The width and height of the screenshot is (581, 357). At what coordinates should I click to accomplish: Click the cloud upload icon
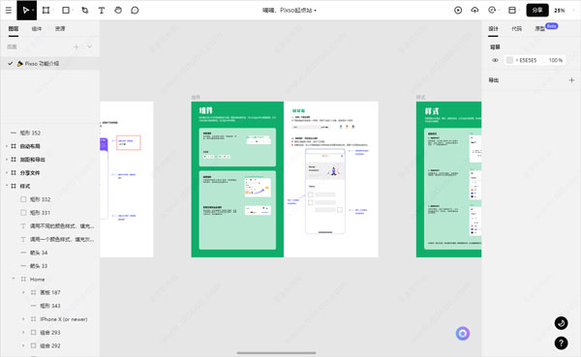[474, 11]
